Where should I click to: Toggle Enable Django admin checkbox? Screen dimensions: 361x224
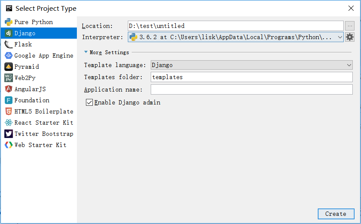[89, 102]
